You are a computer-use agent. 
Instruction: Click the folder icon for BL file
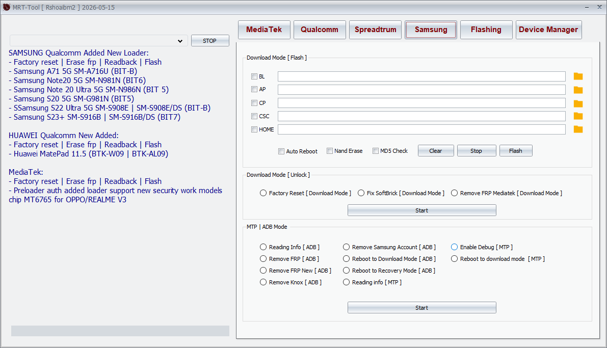578,76
